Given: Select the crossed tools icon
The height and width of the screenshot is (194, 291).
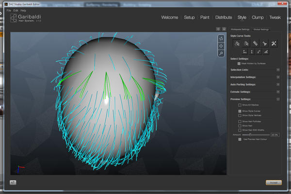Looking at the screenshot, I should tap(274, 44).
